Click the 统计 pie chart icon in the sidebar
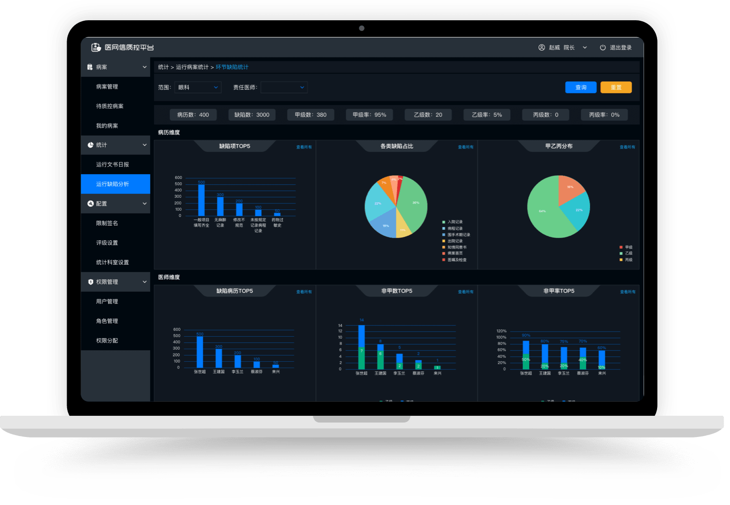The height and width of the screenshot is (505, 730). [90, 145]
